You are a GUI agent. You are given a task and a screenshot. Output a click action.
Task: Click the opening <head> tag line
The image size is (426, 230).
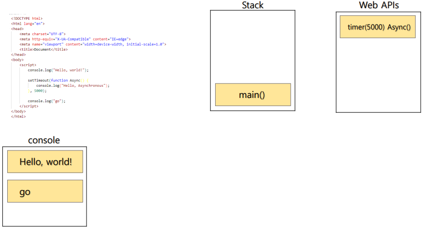pyautogui.click(x=17, y=29)
